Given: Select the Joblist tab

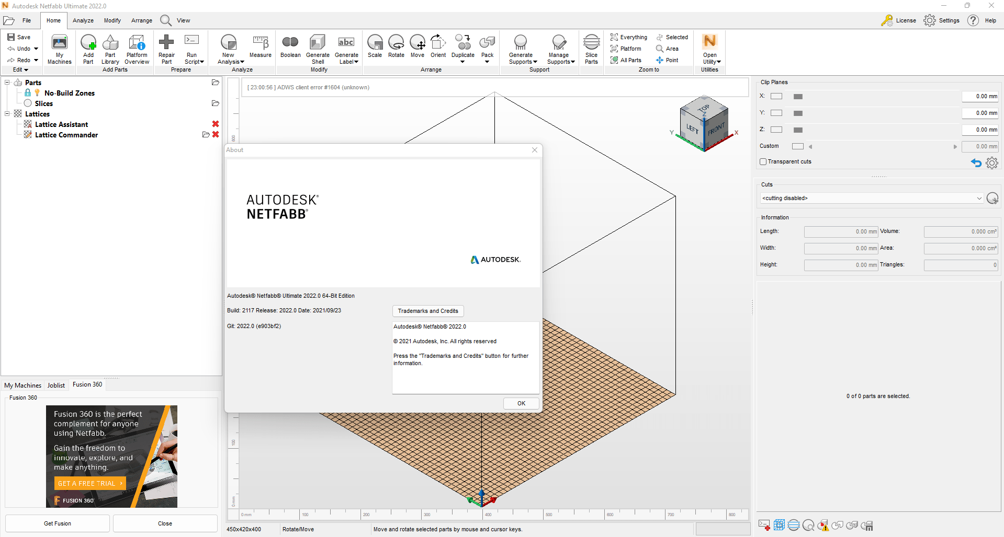Looking at the screenshot, I should 56,386.
